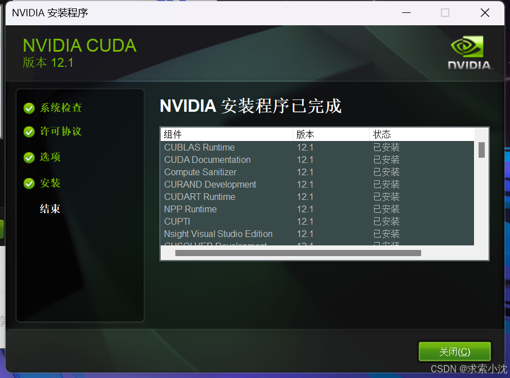Click the horizontal scrollbar of component list
The height and width of the screenshot is (378, 510).
pyautogui.click(x=298, y=253)
